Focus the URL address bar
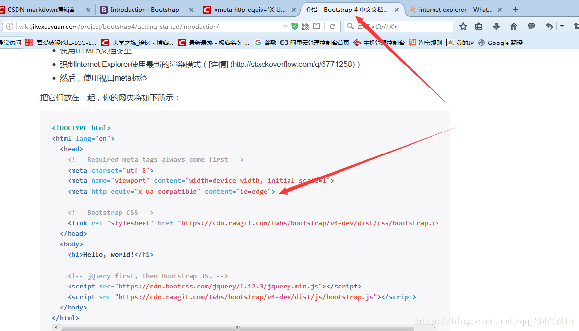The height and width of the screenshot is (331, 579). click(148, 26)
